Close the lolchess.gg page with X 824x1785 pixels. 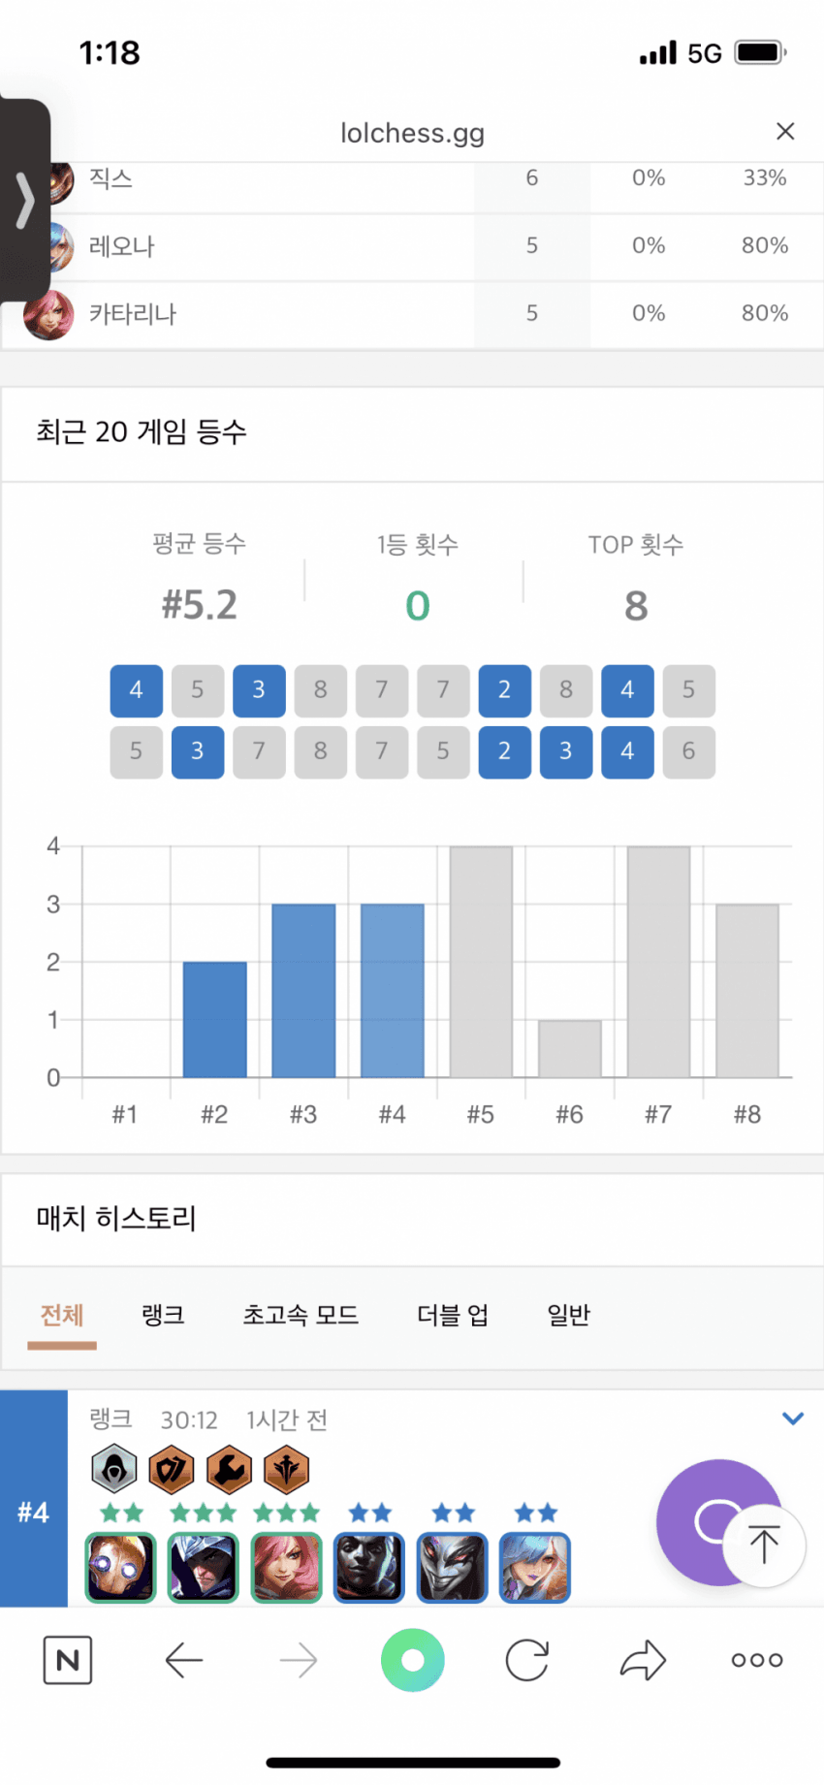(785, 132)
